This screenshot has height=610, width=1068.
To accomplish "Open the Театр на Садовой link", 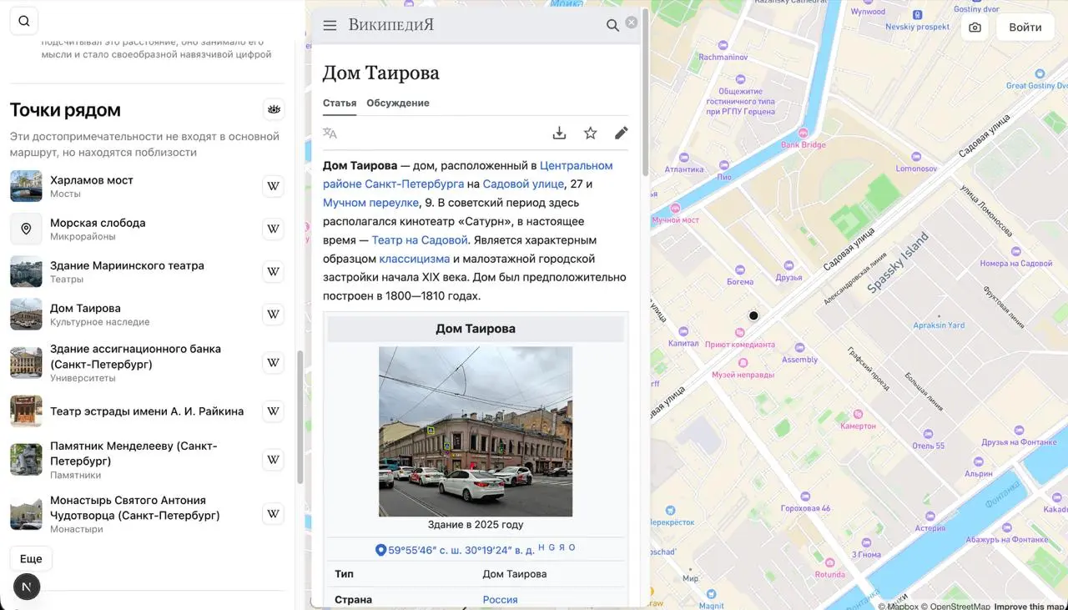I will [x=420, y=240].
